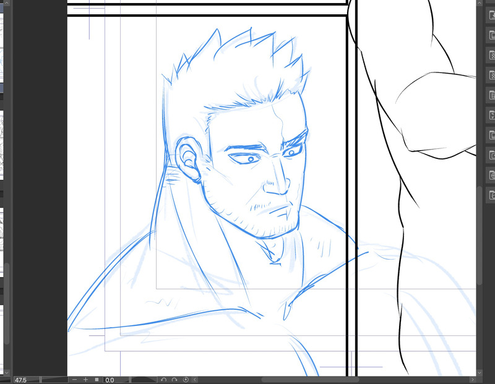Click the canvas vertical scrollbar thumb

point(479,236)
